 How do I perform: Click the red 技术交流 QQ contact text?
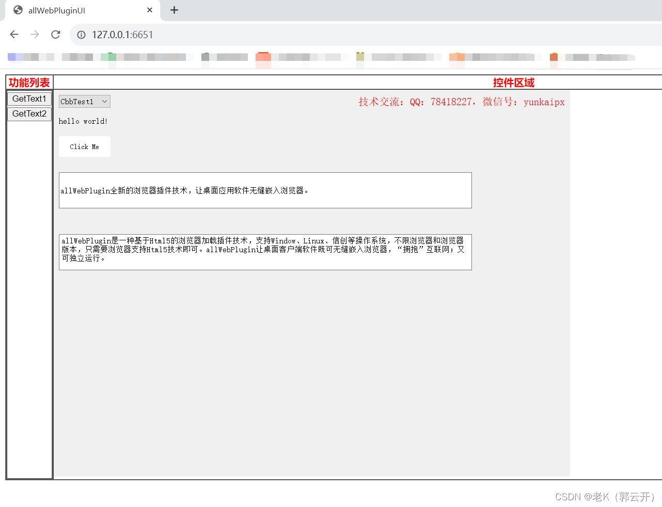(x=462, y=102)
